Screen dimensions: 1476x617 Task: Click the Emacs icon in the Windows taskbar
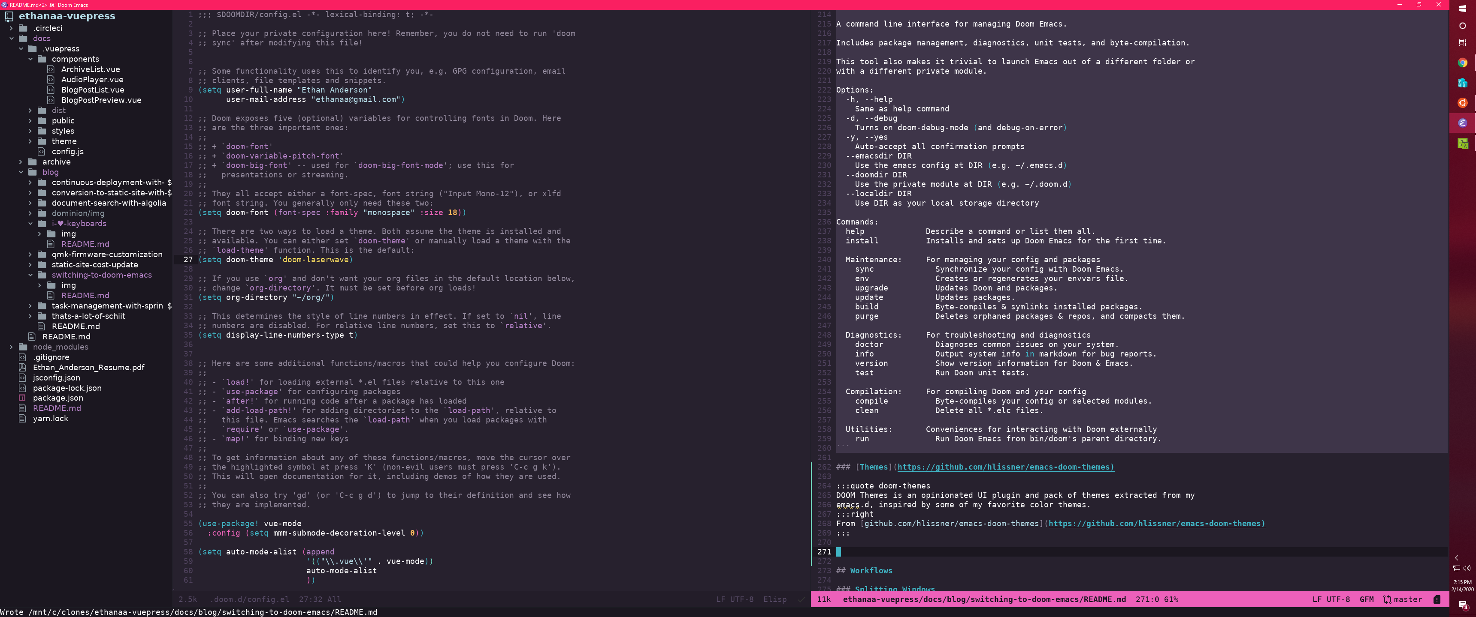pyautogui.click(x=1462, y=123)
